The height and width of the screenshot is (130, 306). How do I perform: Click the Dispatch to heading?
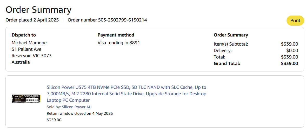(x=24, y=35)
